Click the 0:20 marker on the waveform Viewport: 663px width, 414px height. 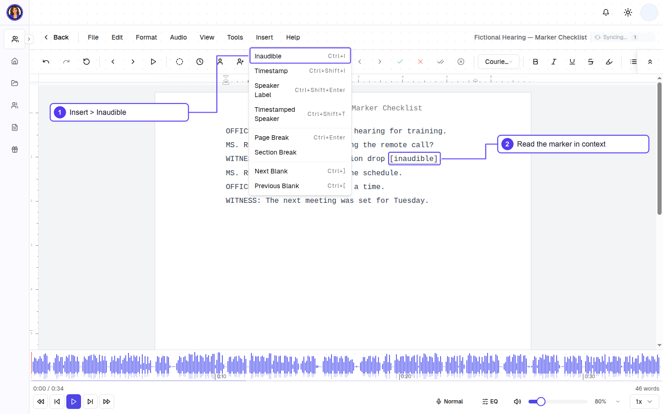(x=406, y=376)
